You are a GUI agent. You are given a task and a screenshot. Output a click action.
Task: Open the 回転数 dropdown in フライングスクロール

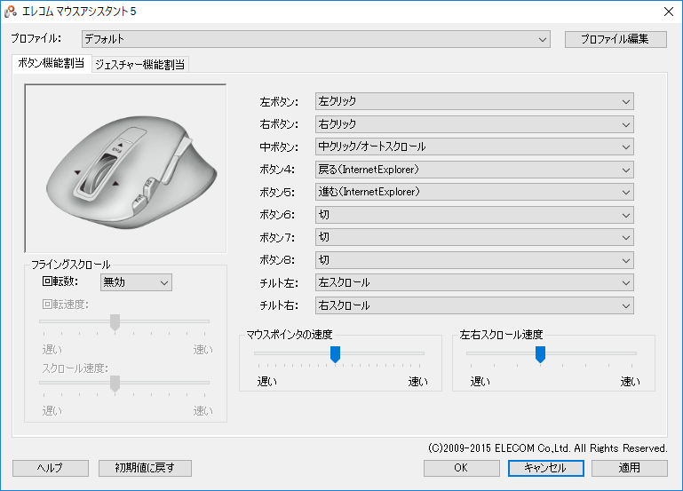136,281
